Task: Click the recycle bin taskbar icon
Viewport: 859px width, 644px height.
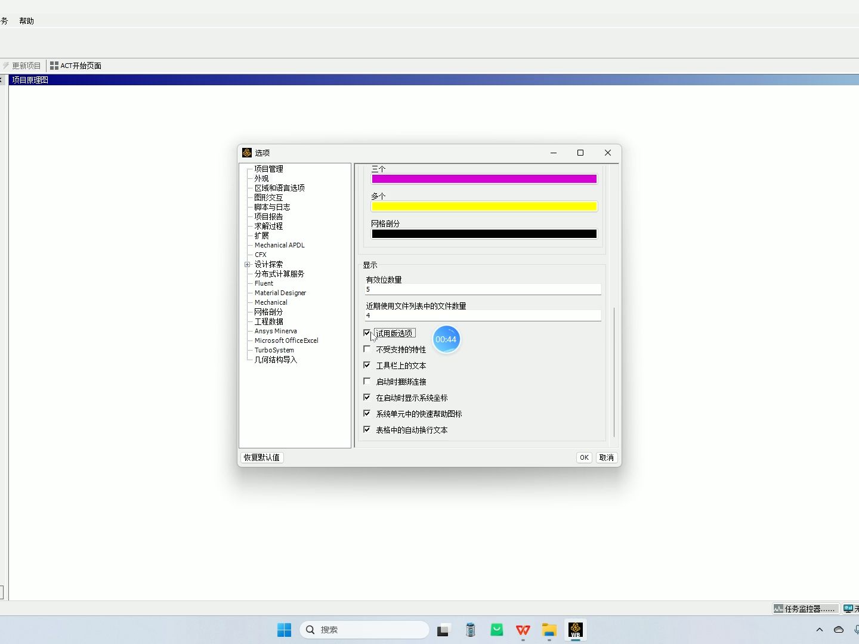Action: [x=470, y=630]
